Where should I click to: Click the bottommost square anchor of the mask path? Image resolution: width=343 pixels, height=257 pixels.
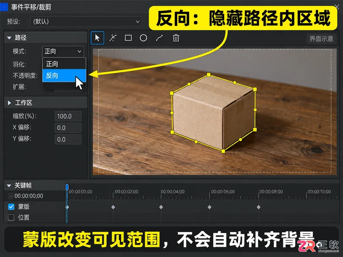point(223,151)
